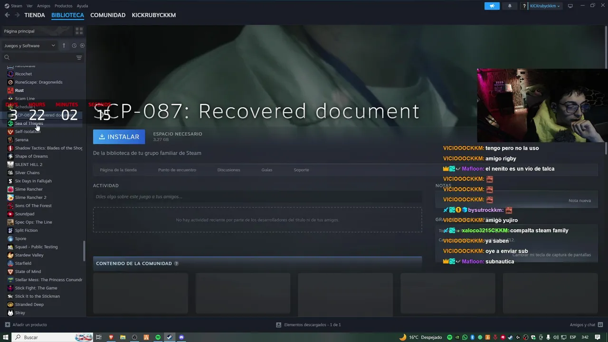Click the Windows Start button
608x342 pixels.
pos(6,337)
